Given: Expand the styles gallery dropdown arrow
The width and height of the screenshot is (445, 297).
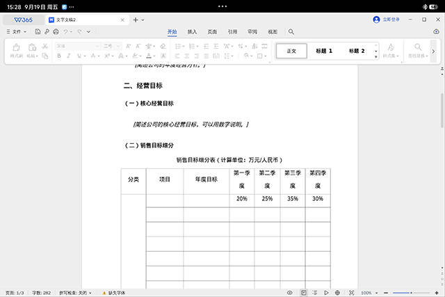Looking at the screenshot, I should pyautogui.click(x=376, y=51).
